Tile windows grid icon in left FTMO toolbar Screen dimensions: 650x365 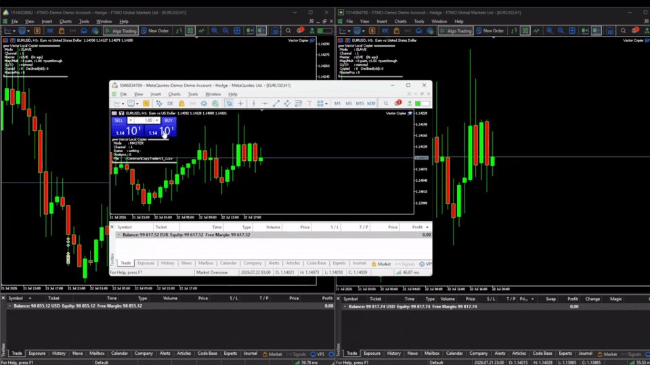[237, 30]
